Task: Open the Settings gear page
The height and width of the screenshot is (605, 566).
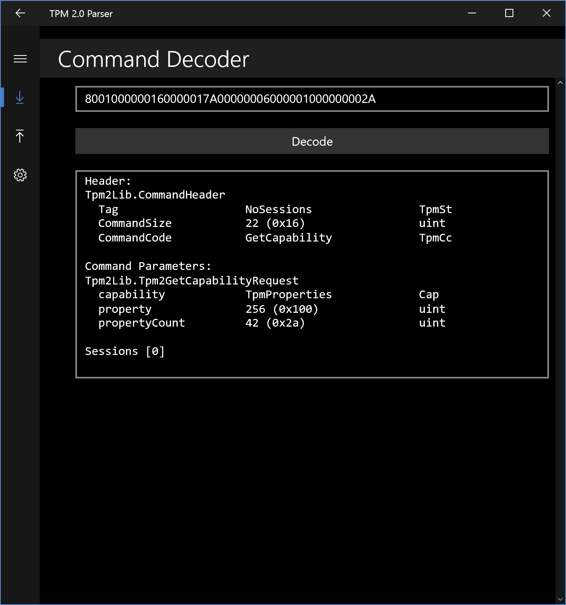Action: 20,175
